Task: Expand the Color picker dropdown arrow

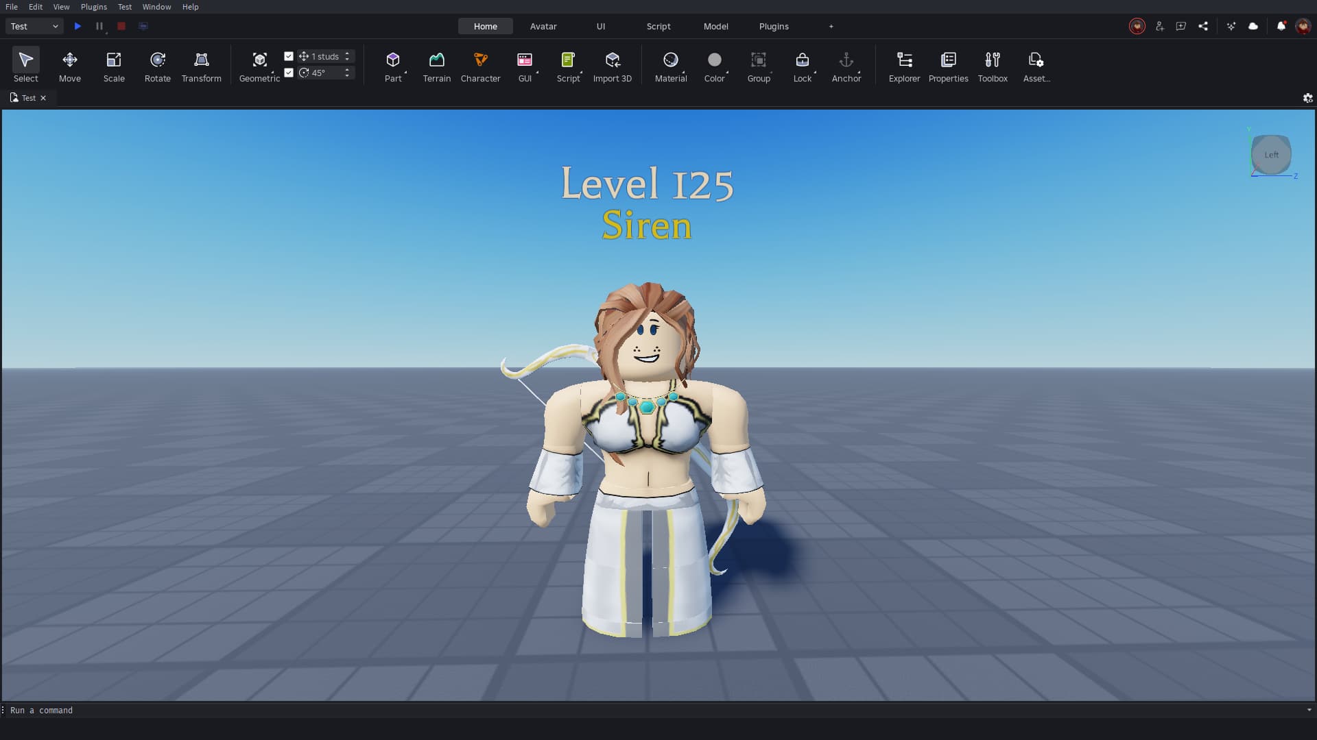Action: pyautogui.click(x=727, y=73)
